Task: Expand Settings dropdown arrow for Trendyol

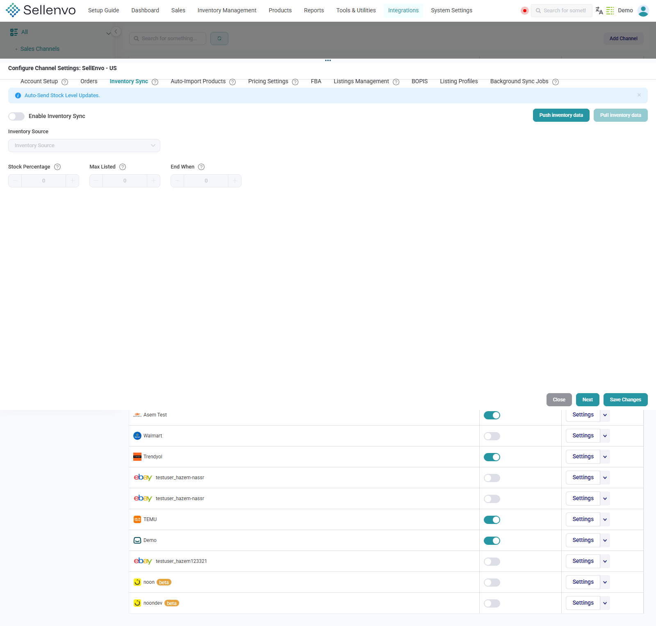Action: [605, 457]
